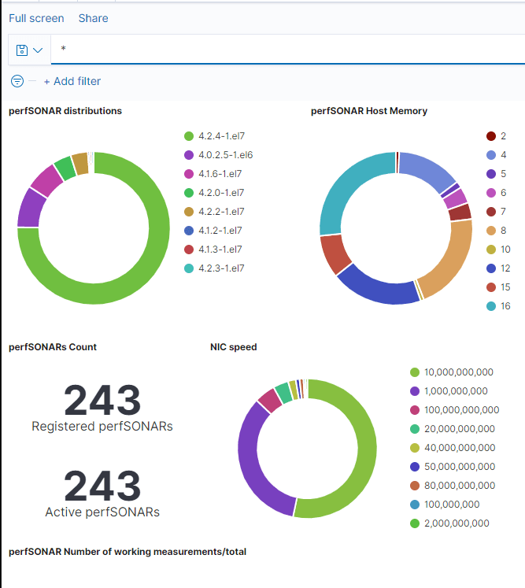Toggle the 4.2.4-1.el7 legend color dot
Image resolution: width=525 pixels, height=588 pixels.
click(x=189, y=136)
